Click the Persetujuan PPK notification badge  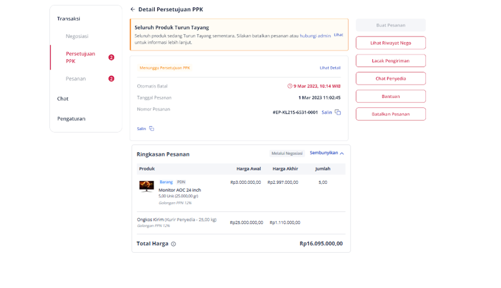click(x=111, y=57)
